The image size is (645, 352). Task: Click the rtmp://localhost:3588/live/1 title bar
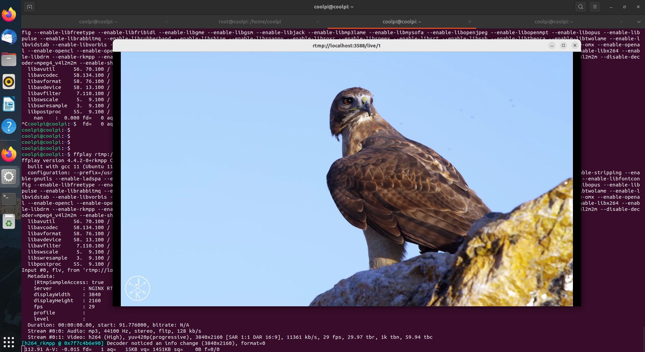[x=347, y=45]
